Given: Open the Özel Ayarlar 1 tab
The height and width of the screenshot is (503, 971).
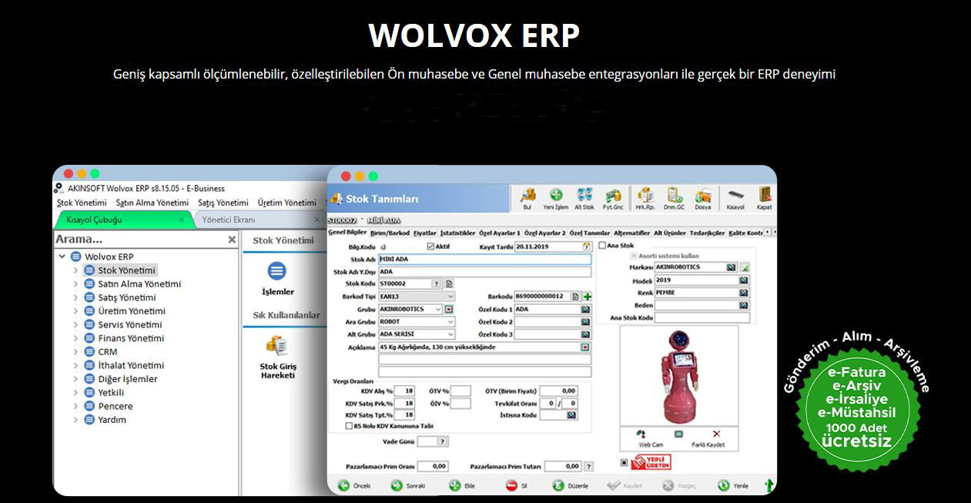Looking at the screenshot, I should [500, 233].
